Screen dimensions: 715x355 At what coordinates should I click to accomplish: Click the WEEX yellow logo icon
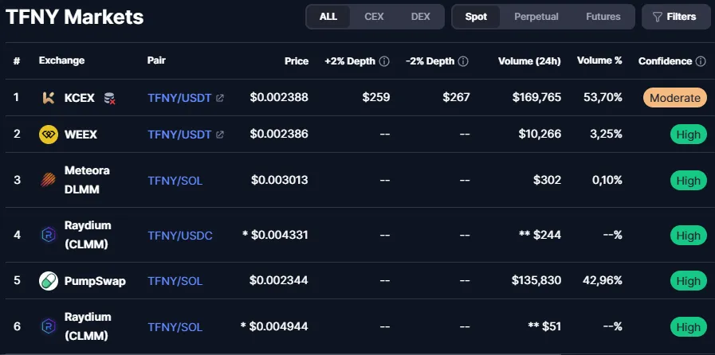(x=49, y=135)
